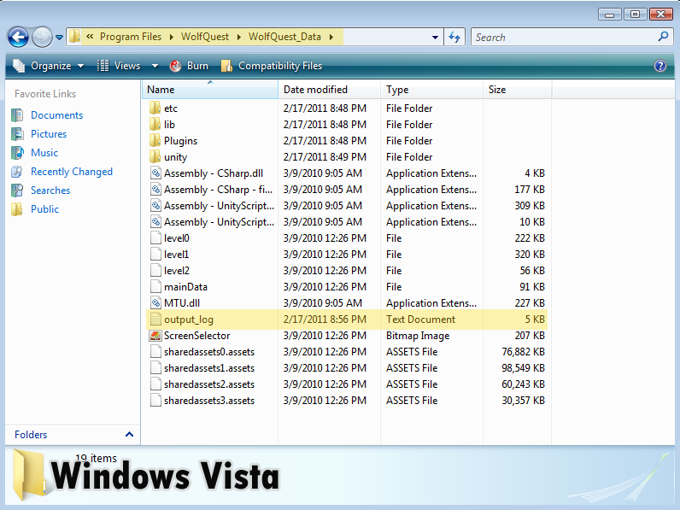Select the output_log text document icon
The height and width of the screenshot is (510, 680).
155,319
